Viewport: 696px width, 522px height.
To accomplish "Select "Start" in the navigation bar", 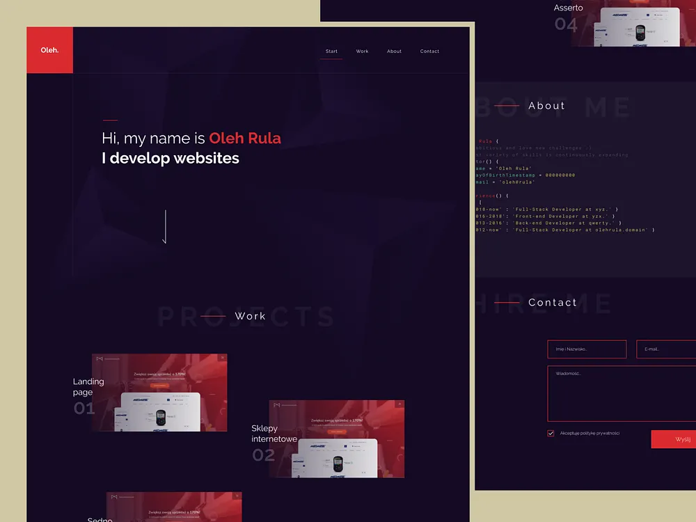I will click(331, 51).
